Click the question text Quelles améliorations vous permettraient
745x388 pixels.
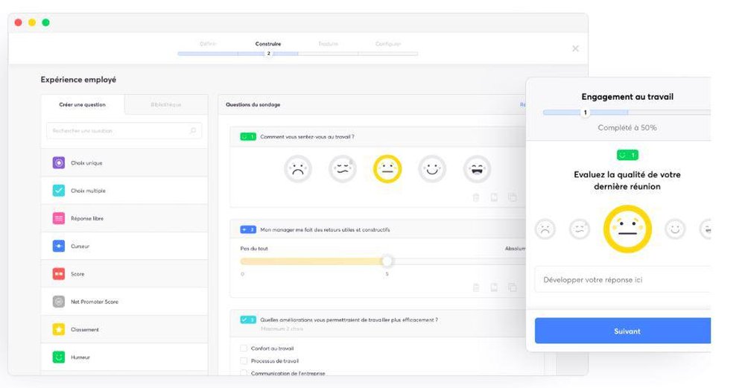coord(349,320)
